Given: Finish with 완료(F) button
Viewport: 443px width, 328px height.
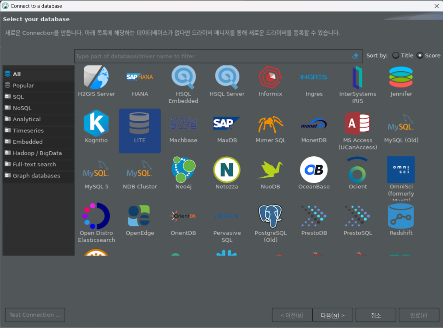Looking at the screenshot, I should click(419, 315).
